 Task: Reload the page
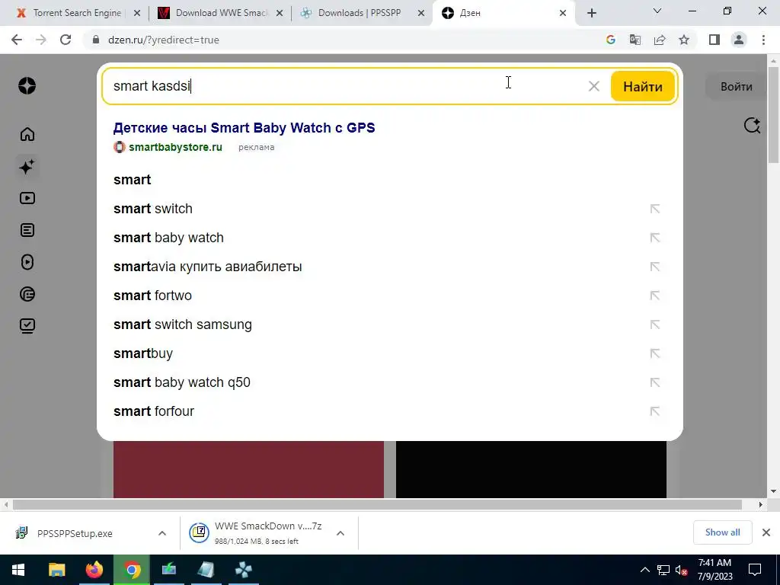(x=66, y=40)
